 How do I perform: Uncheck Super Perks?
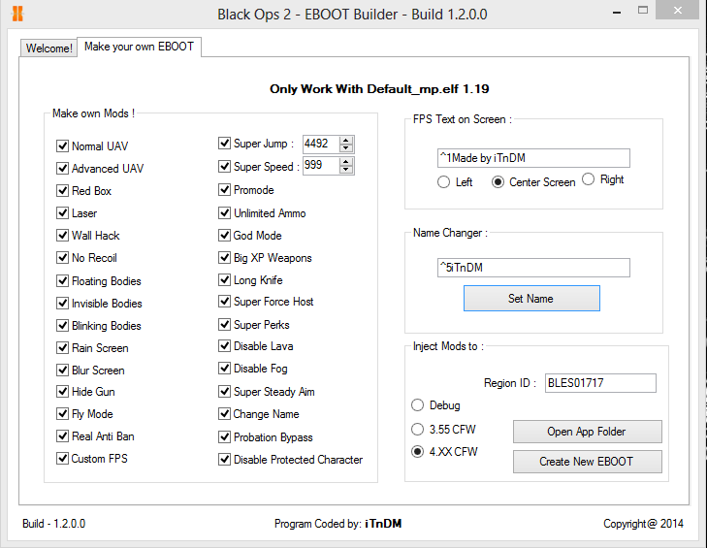(x=224, y=325)
